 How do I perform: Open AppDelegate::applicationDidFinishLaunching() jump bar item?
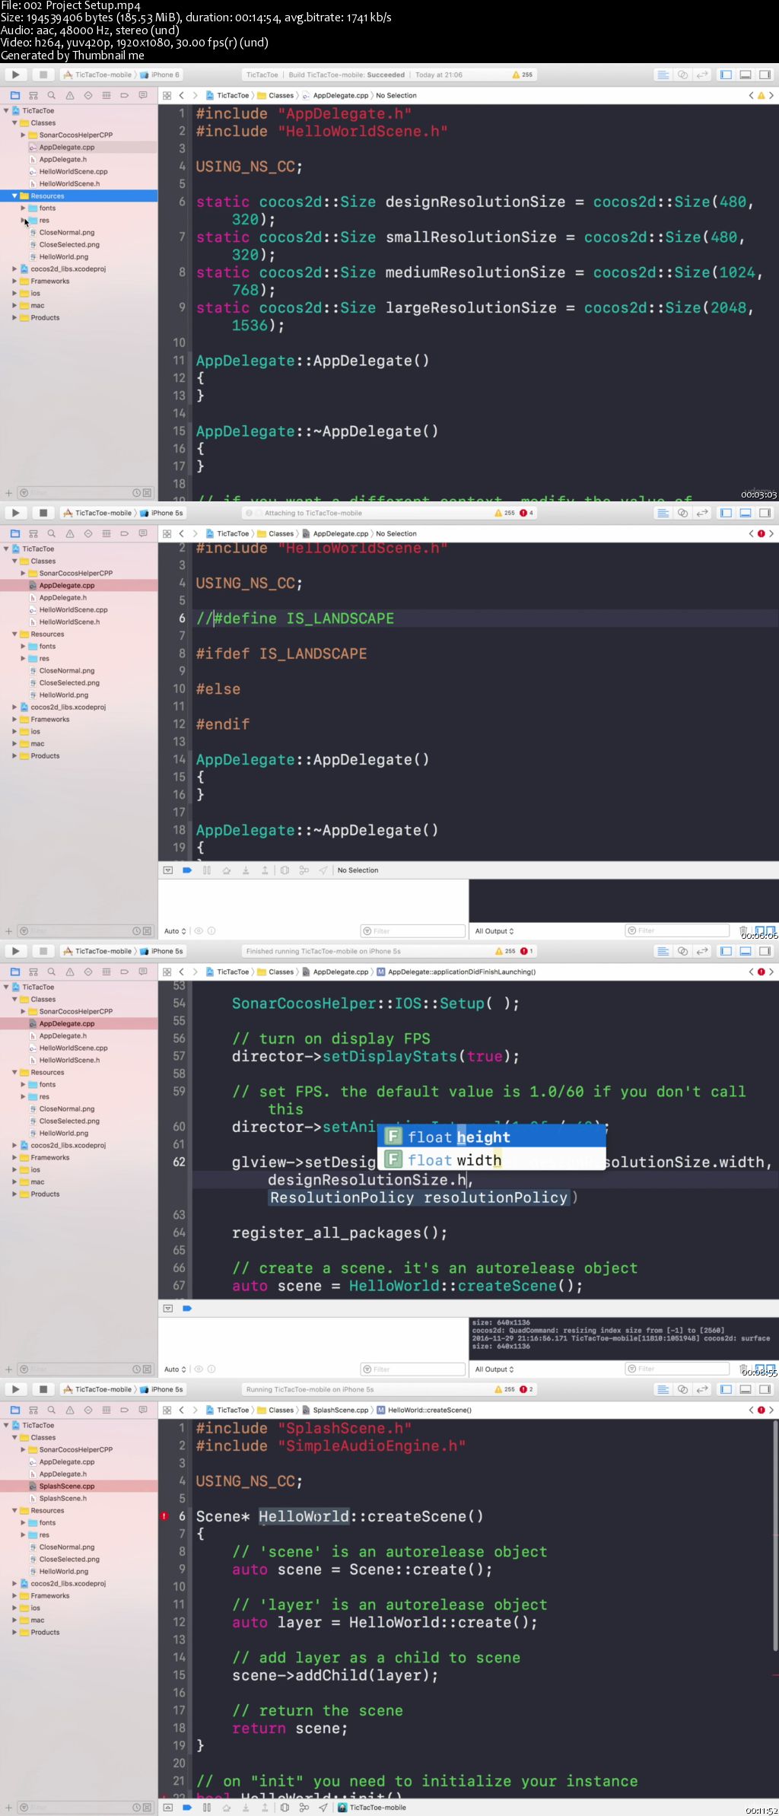pyautogui.click(x=456, y=972)
